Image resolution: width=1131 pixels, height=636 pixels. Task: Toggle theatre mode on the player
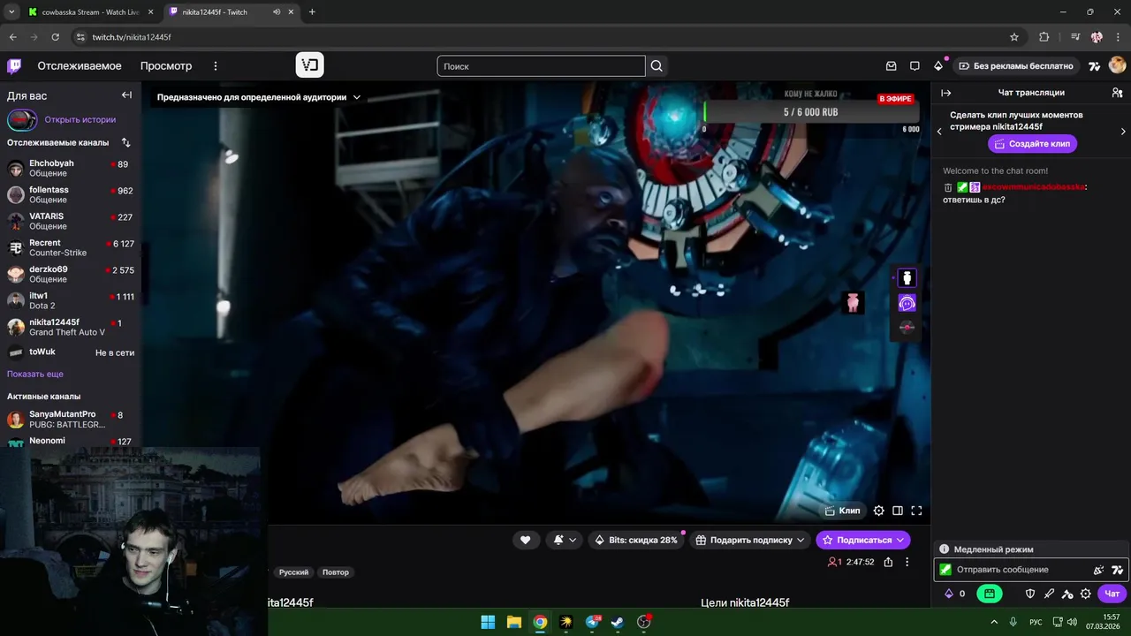pos(898,511)
